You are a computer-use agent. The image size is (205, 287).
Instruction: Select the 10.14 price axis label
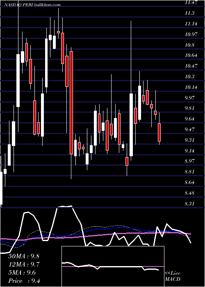191,87
